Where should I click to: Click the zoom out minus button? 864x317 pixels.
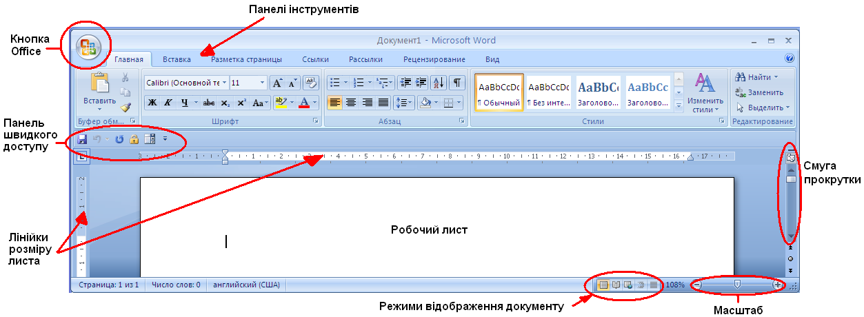[697, 285]
